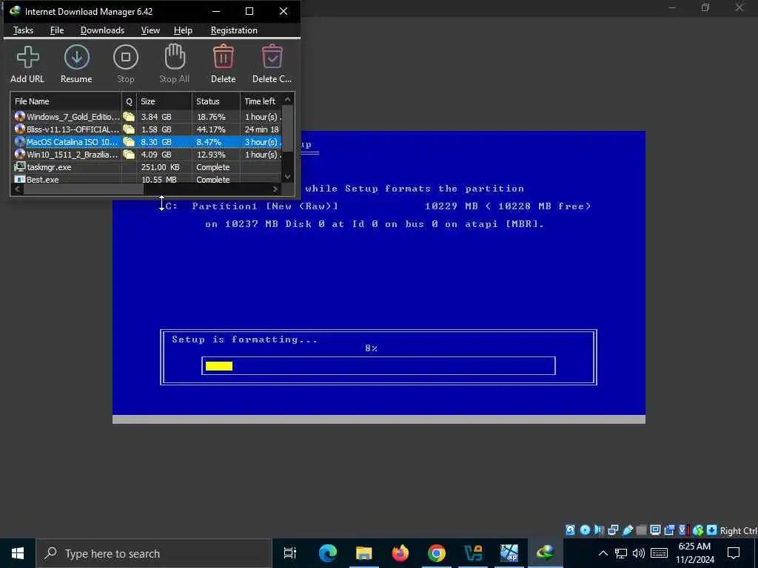This screenshot has width=758, height=568.
Task: Click the VirtualBox shared folders indicator
Action: point(642,530)
